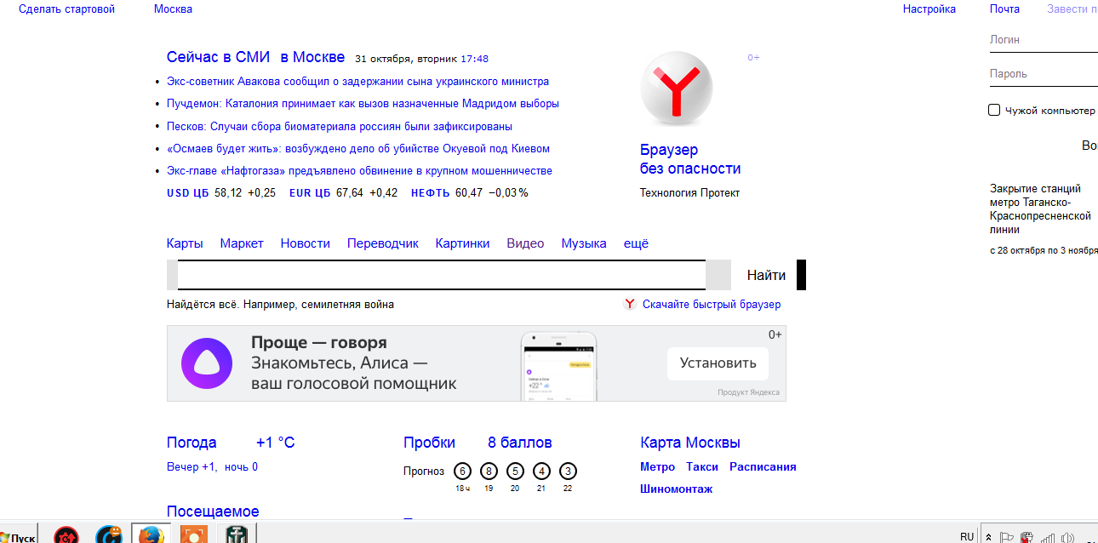Open Экс-глава «Нафтогаза» news headline
This screenshot has width=1098, height=543.
359,171
